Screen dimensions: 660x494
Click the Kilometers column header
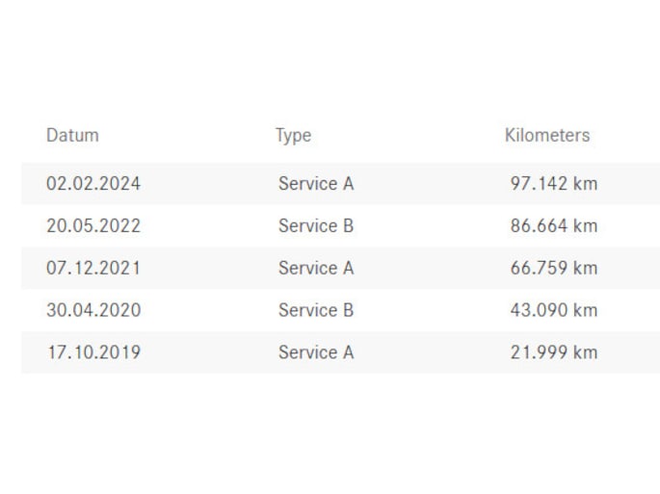click(547, 136)
